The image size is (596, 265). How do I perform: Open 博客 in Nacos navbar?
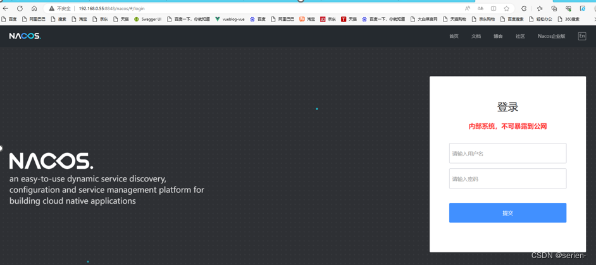(498, 36)
